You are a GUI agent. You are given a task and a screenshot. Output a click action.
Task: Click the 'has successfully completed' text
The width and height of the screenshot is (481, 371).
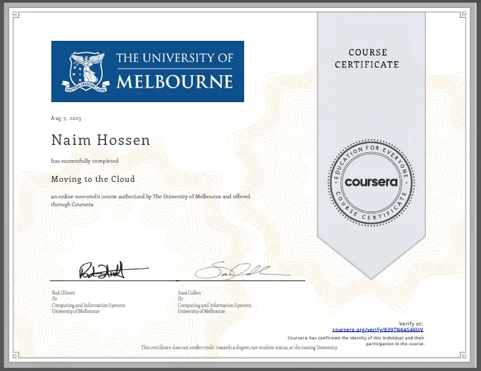(x=85, y=161)
